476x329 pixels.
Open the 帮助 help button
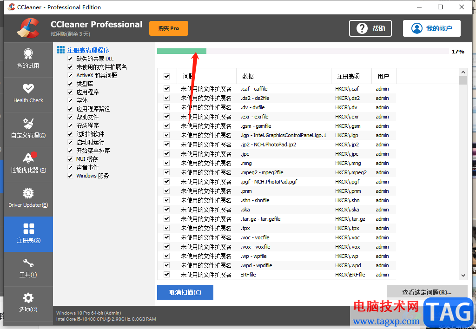tap(370, 28)
